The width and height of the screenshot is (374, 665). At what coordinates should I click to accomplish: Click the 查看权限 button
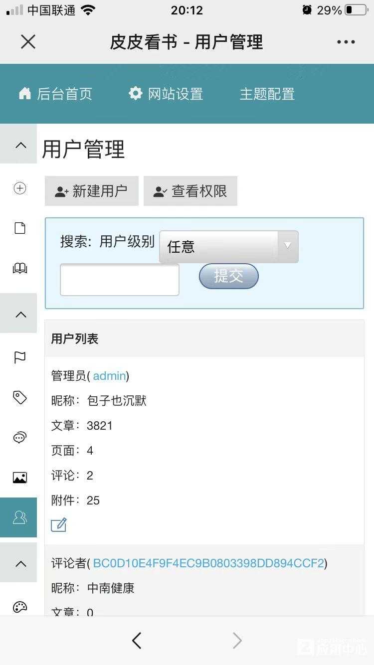pos(190,191)
